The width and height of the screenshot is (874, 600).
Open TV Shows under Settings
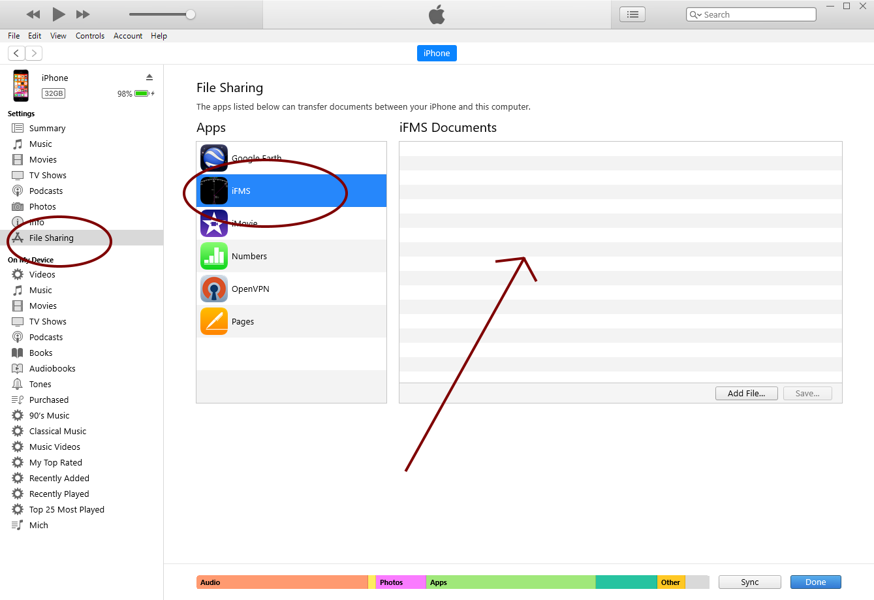[48, 175]
